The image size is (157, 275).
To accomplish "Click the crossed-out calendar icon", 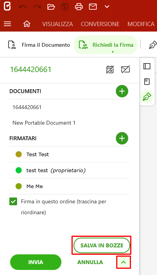I will click(x=110, y=69).
